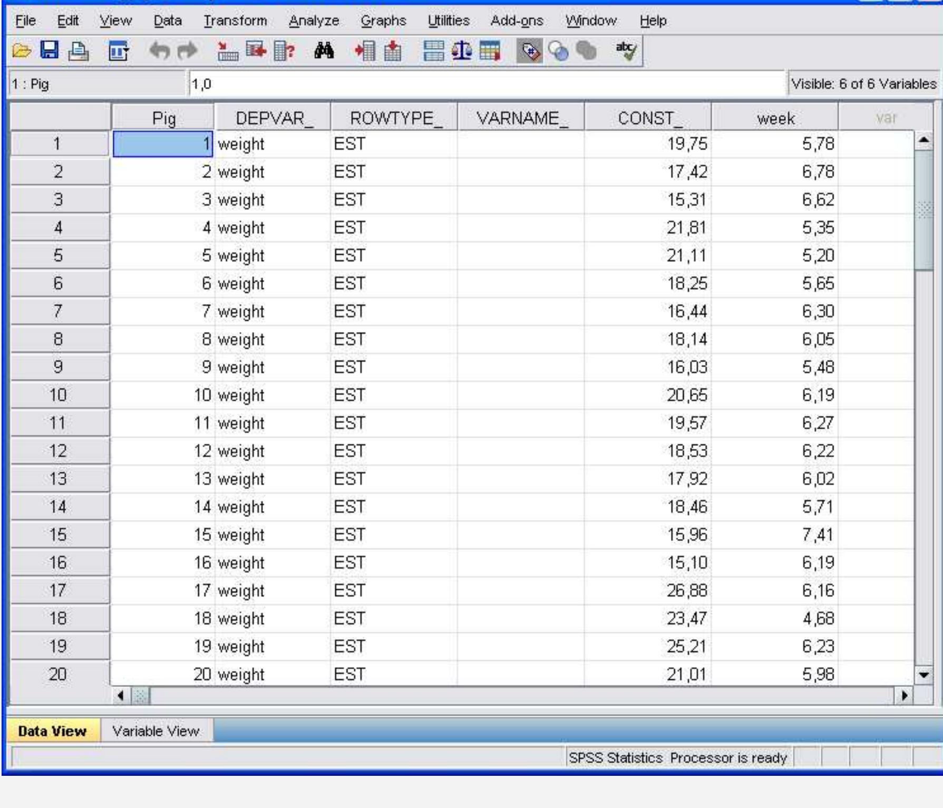Toggle the Value Labels tag icon
Screen dimensions: 943x808
point(530,51)
